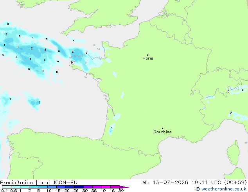Viewport: 248px width, 192px height.
Task: Click the Paris city label
Action: coord(148,58)
